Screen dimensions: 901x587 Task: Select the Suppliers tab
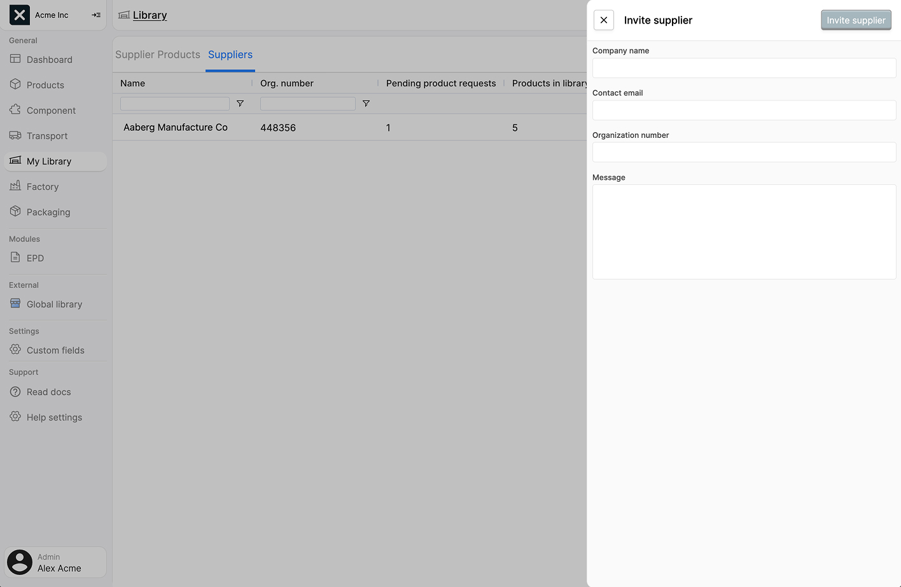coord(230,55)
